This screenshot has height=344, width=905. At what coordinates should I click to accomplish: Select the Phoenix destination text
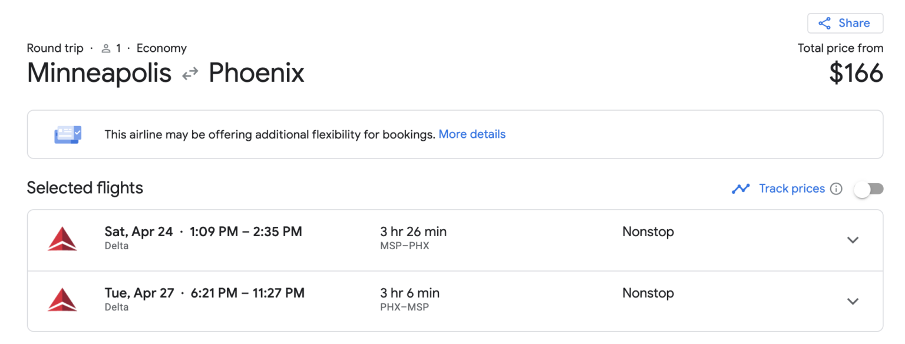click(x=256, y=73)
